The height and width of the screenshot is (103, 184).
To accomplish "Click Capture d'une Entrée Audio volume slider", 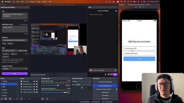I will (53, 92).
